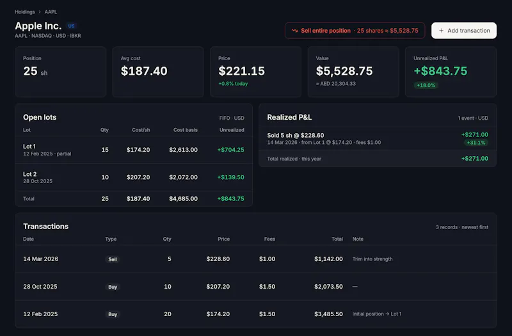Select the Apple Inc. heading

pyautogui.click(x=38, y=26)
